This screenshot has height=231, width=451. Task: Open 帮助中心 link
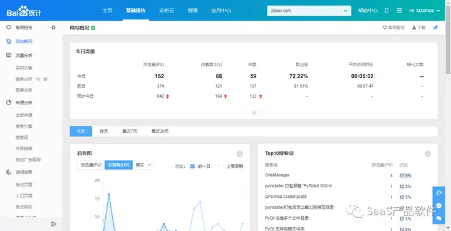pyautogui.click(x=368, y=11)
